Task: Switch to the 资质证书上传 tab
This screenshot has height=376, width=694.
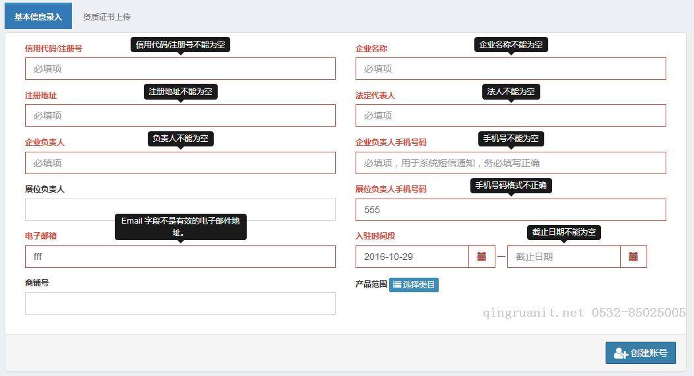Action: [106, 17]
